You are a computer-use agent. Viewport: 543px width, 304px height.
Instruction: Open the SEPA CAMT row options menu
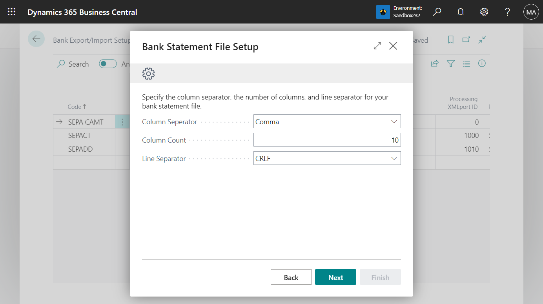point(122,121)
